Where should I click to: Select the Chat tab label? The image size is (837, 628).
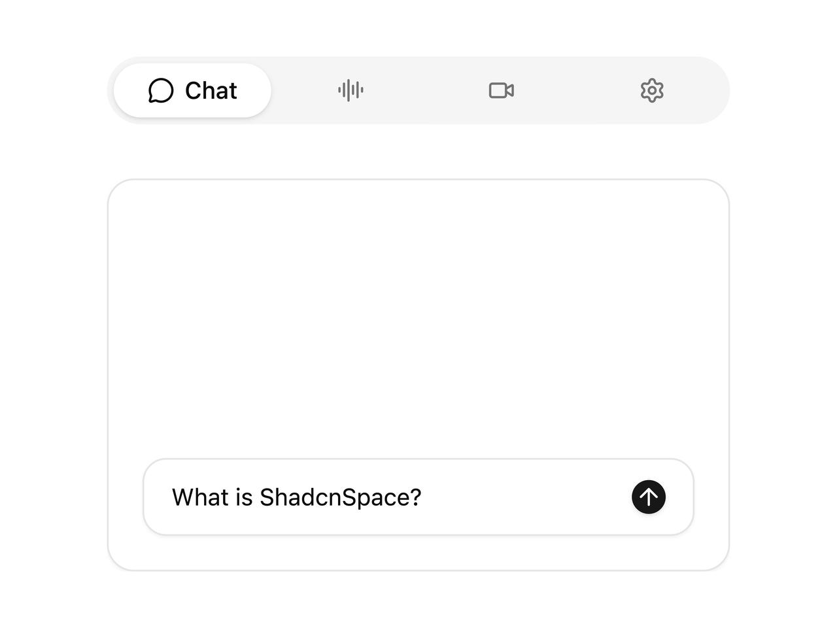coord(211,90)
